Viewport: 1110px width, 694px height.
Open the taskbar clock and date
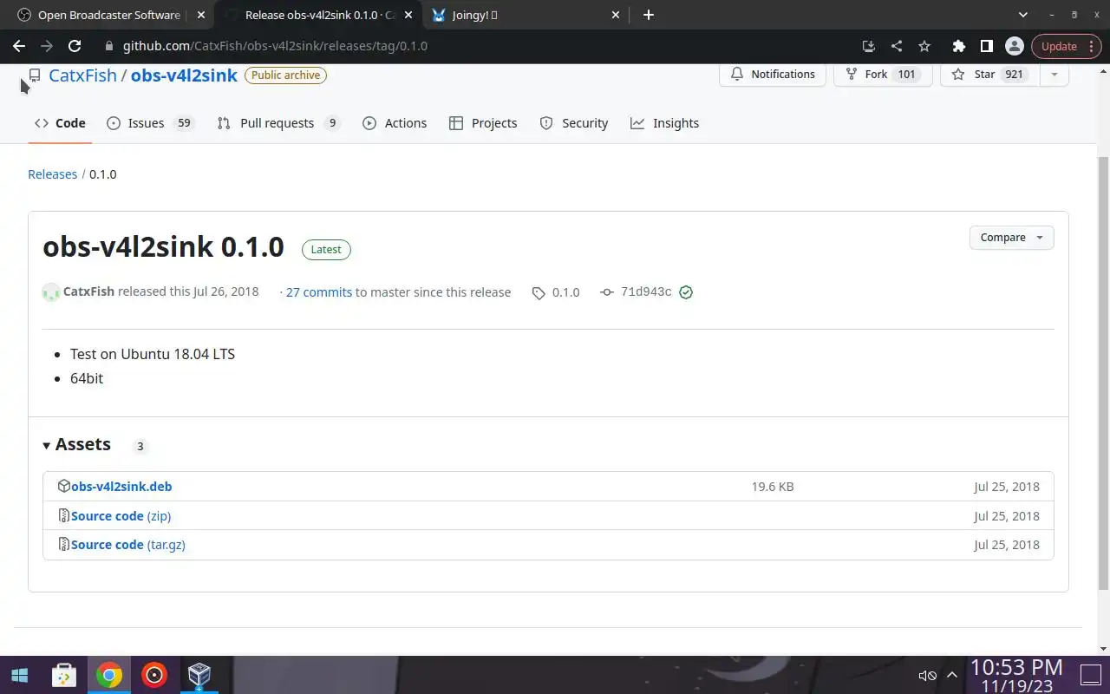click(x=1016, y=676)
